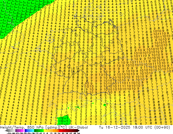Click the bright yellow legend swatch above 0
This screenshot has width=173, height=134.
coord(44,130)
